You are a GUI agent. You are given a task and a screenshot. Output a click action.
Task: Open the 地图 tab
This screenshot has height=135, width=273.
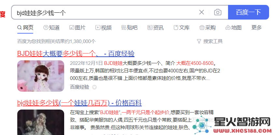pyautogui.click(x=234, y=27)
